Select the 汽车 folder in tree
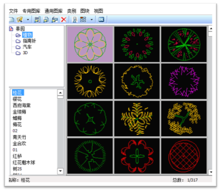221x192 pixels. click(x=27, y=47)
